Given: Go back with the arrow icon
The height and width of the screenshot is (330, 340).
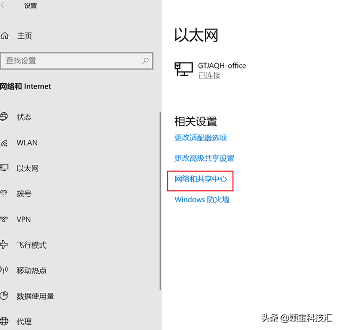Looking at the screenshot, I should pyautogui.click(x=4, y=5).
